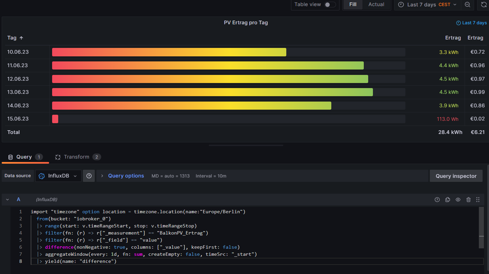Click the InfluxDB logo icon
Viewport: 489px width, 274px height.
[x=42, y=176]
